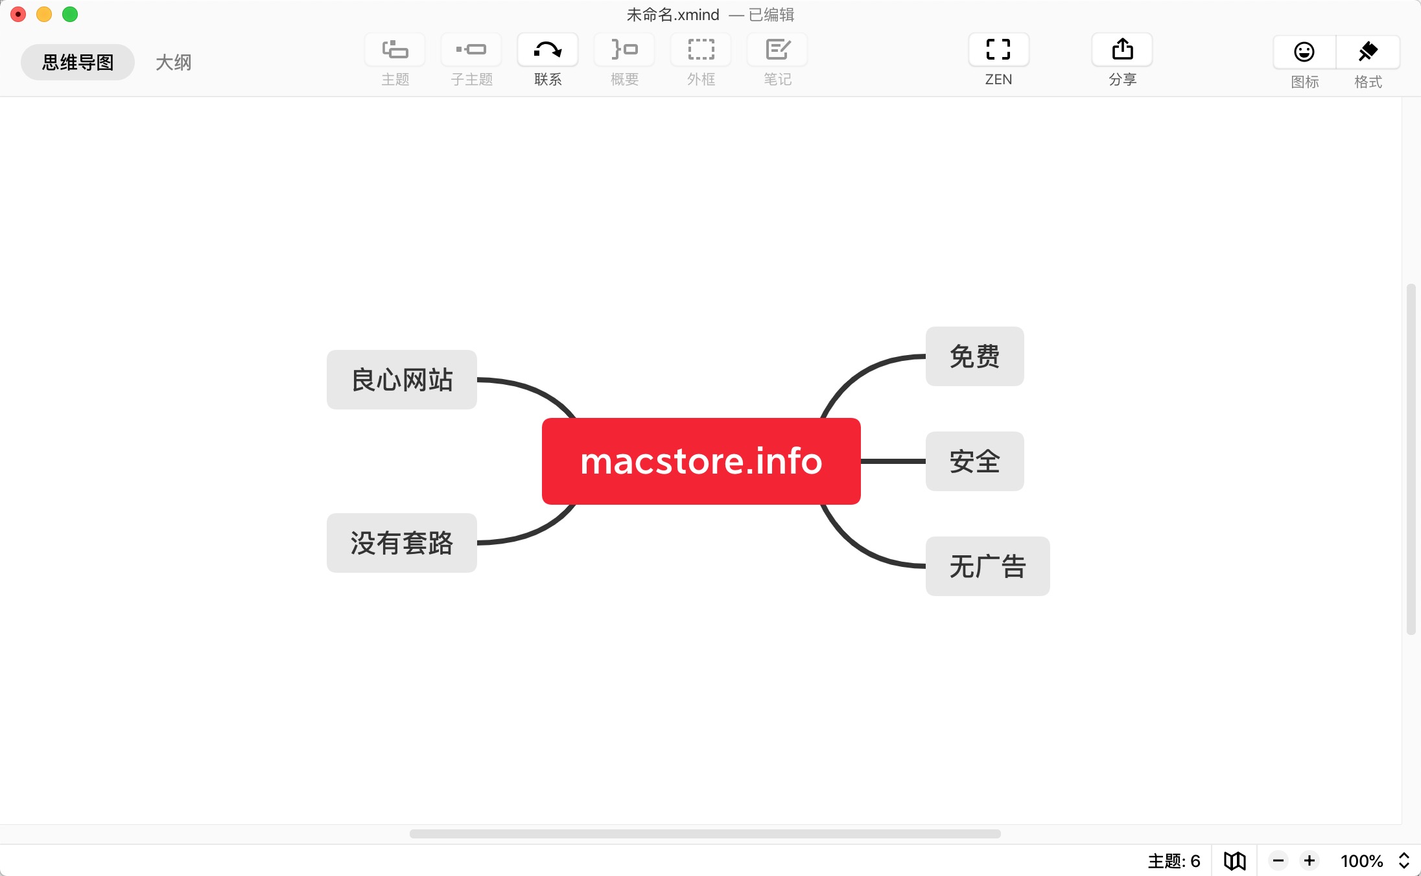Click the Note (笔记) toolbar icon

[777, 50]
